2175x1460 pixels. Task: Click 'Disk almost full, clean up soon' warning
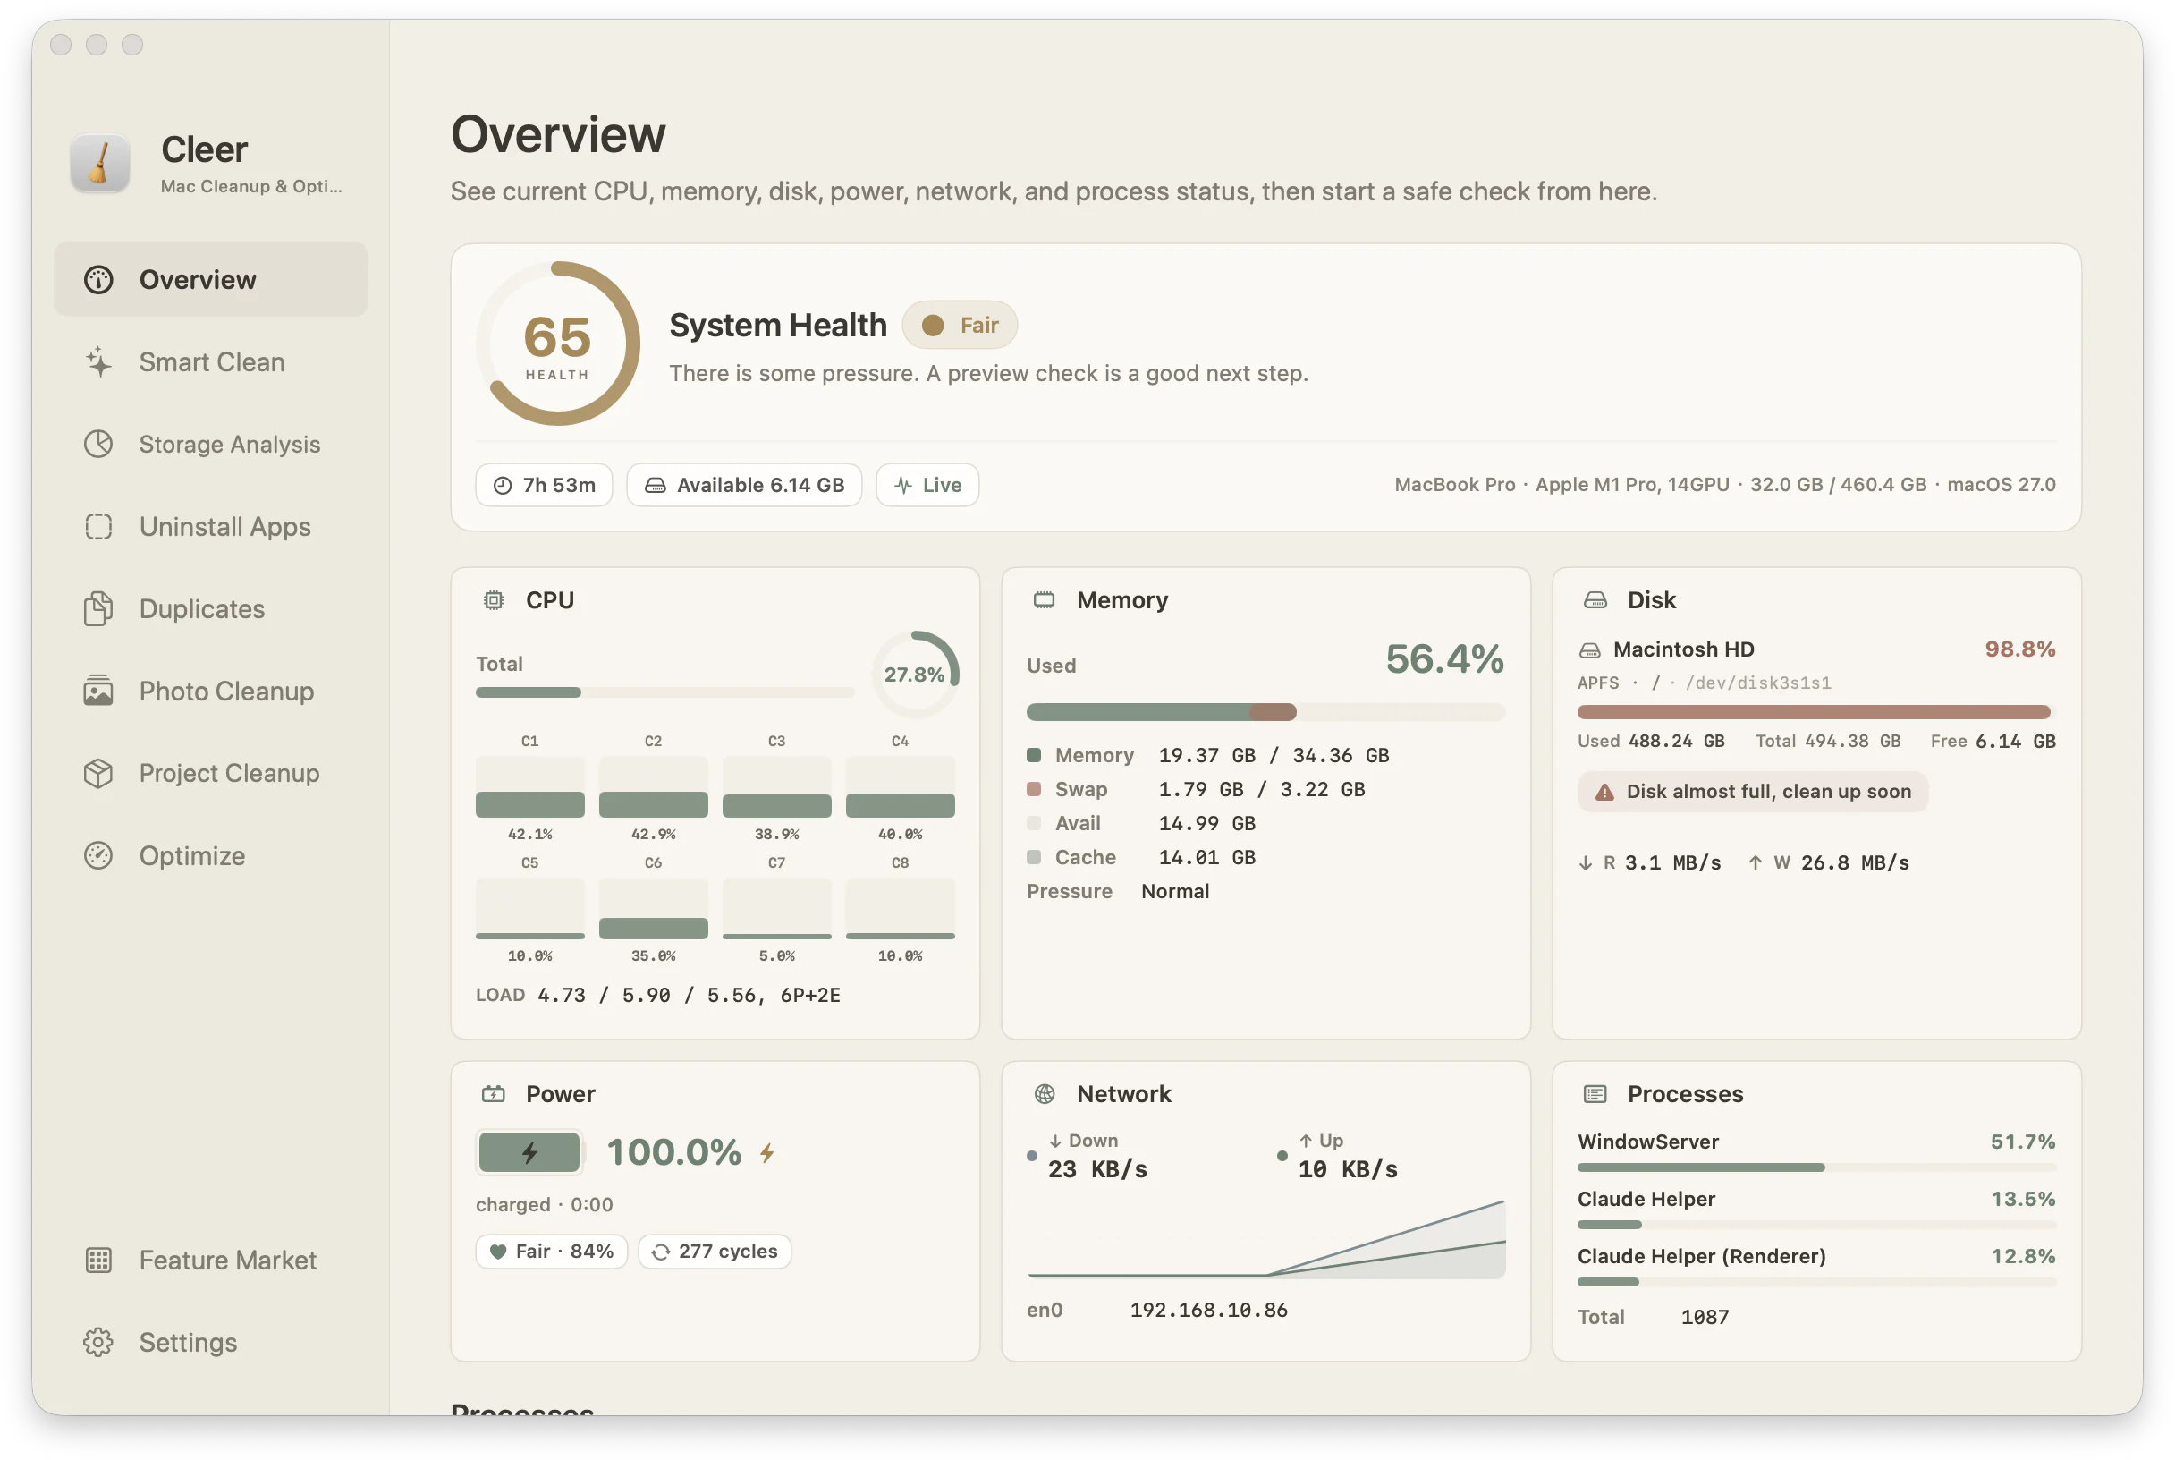[x=1753, y=792]
